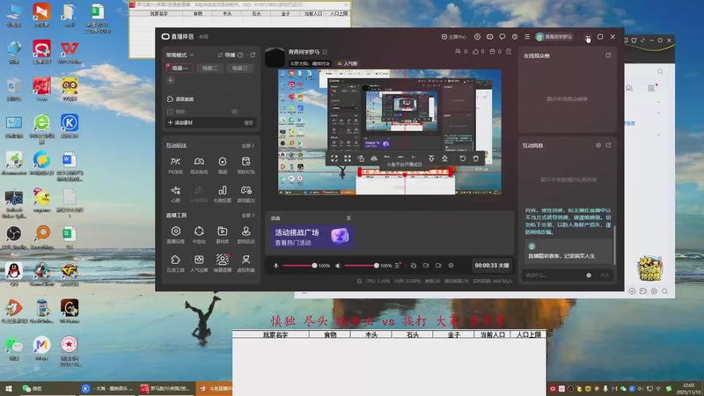The image size is (704, 396).
Task: Expand all live tools (全部)
Action: 248,216
